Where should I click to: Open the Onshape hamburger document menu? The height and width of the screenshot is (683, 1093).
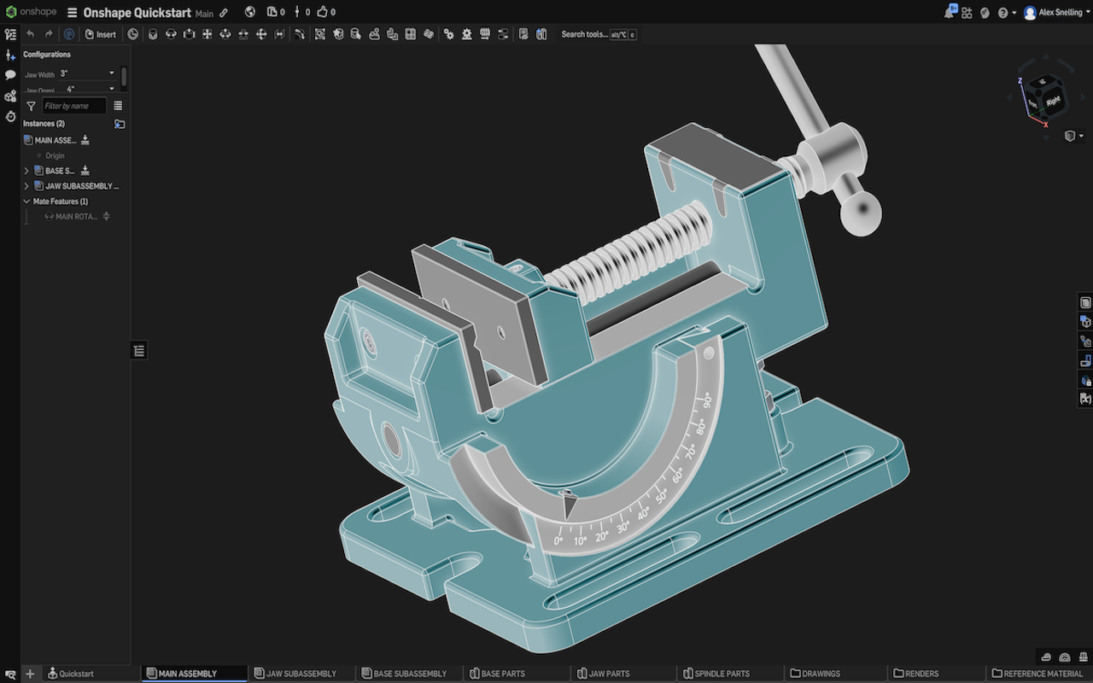point(73,13)
